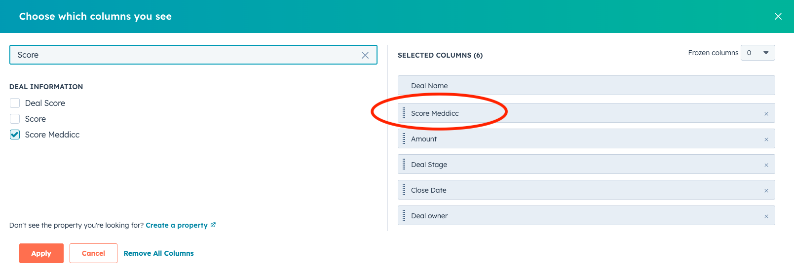Uncheck the Score Meddicc checkbox
Screen dimensions: 794x272
click(15, 135)
